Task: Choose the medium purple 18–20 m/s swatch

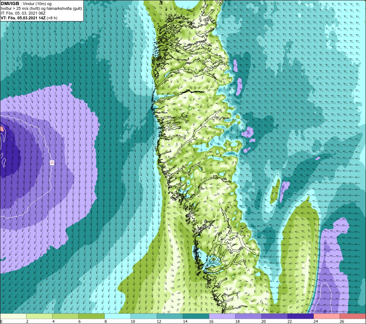Action: (x=249, y=316)
